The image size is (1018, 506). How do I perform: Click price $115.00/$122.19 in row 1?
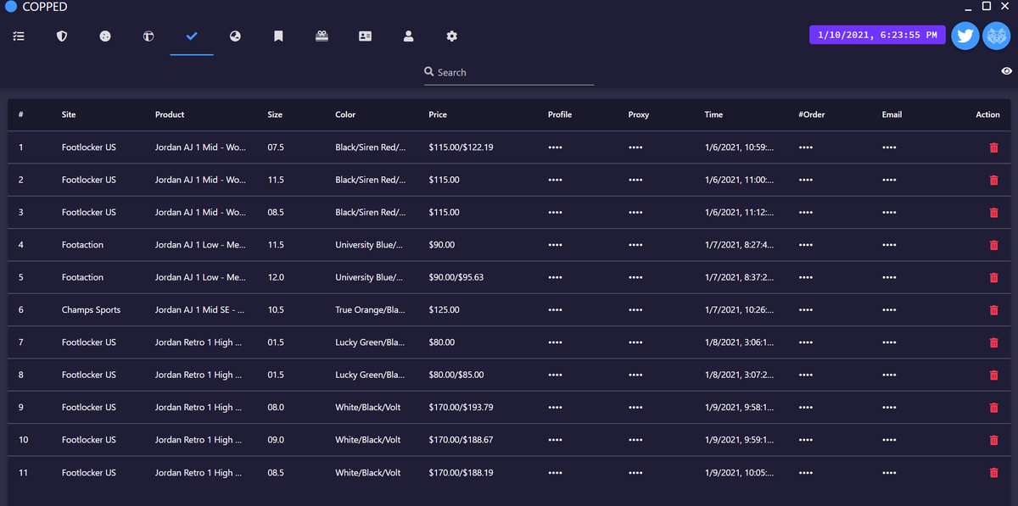point(461,147)
